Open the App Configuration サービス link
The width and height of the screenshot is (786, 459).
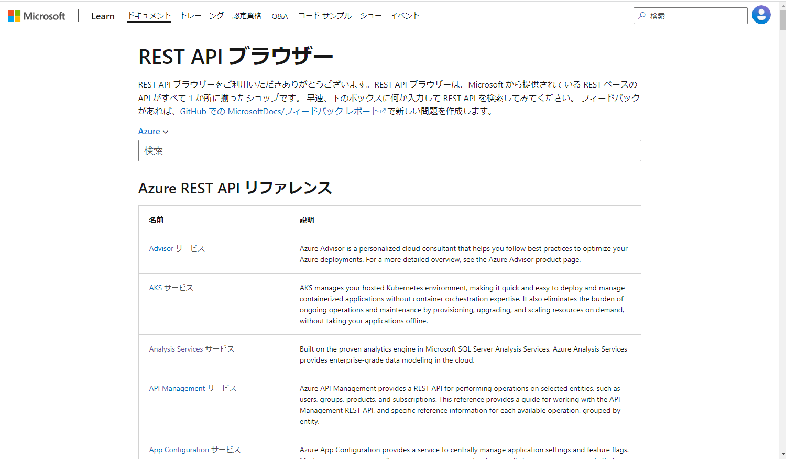click(x=194, y=450)
